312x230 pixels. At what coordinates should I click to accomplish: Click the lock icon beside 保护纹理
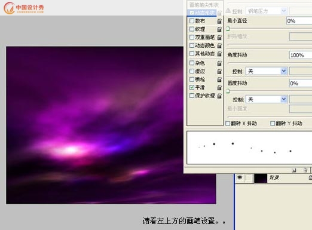[x=219, y=96]
